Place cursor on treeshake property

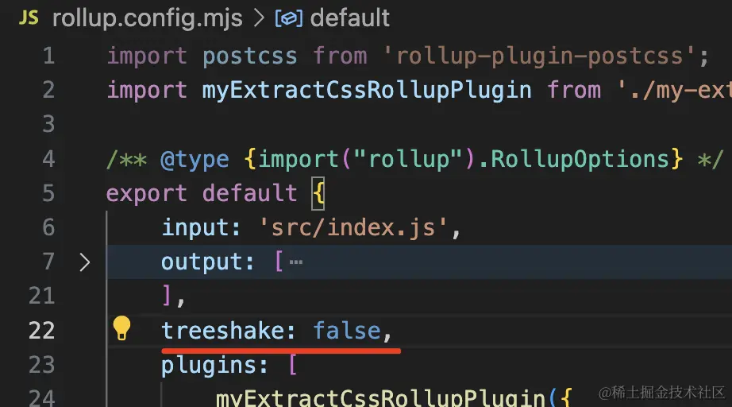point(223,331)
